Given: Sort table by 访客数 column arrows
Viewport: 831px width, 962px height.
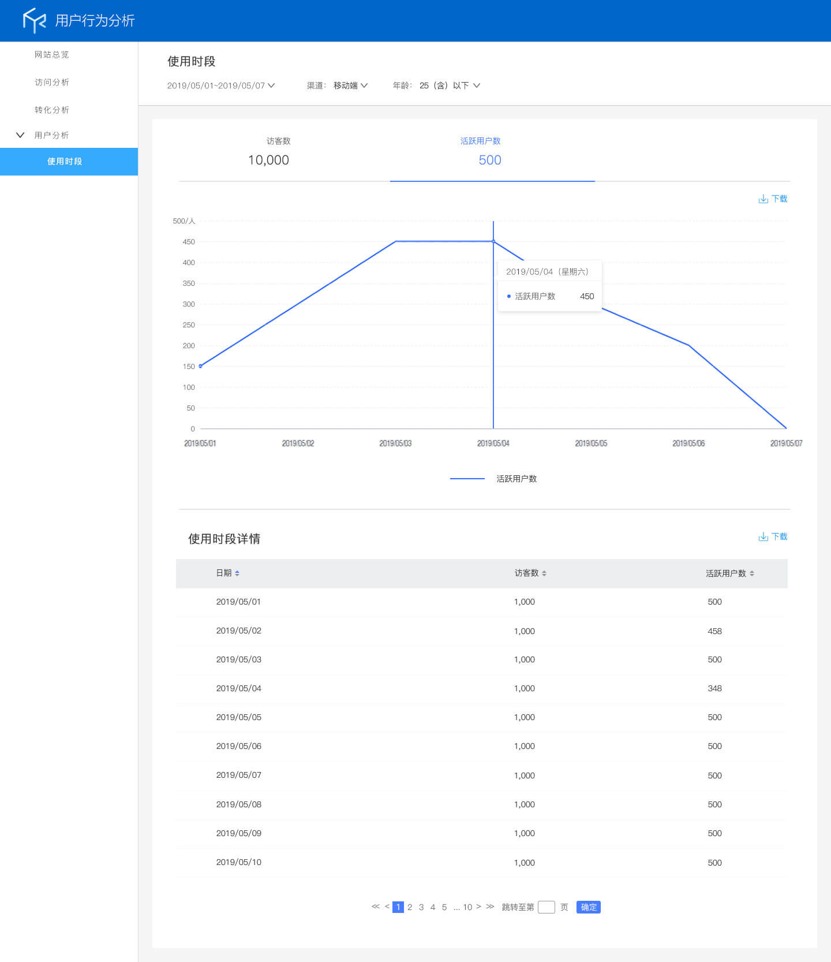Looking at the screenshot, I should (544, 573).
